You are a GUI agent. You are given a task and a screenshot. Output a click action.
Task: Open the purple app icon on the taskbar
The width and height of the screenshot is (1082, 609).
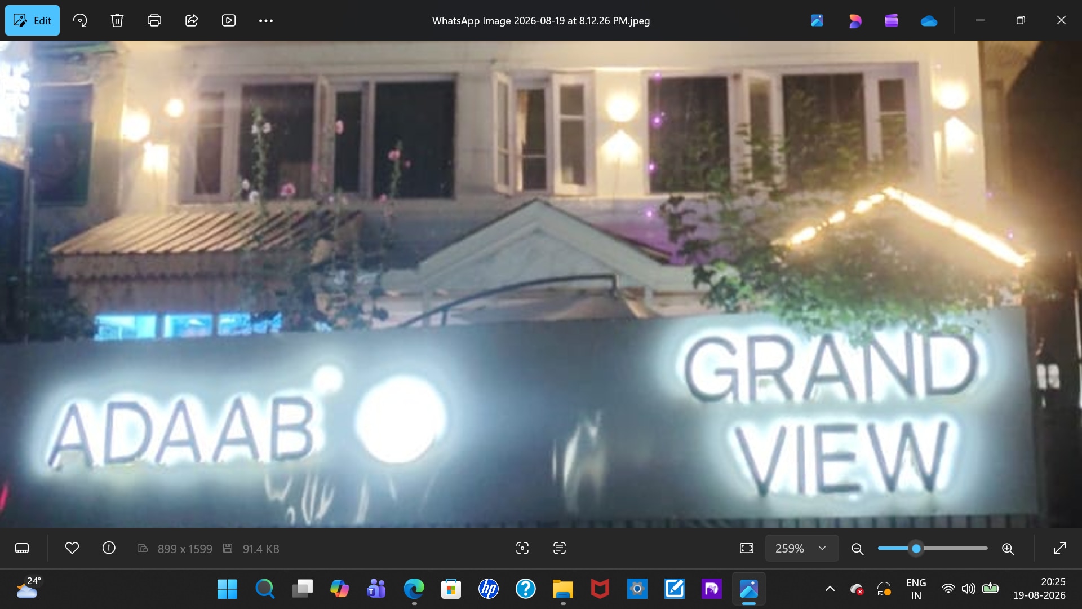pyautogui.click(x=712, y=589)
